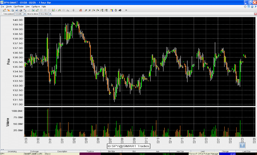The height and width of the screenshot is (155, 257).
Task: Toggle the crosshair cursor tool
Action: (x=74, y=10)
